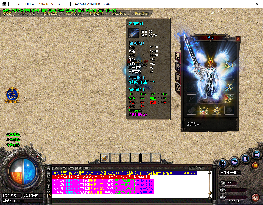The width and height of the screenshot is (263, 205).
Task: Switch to the 属性 attributes tab
Action: point(178,77)
